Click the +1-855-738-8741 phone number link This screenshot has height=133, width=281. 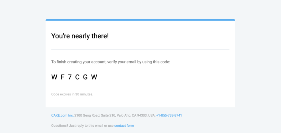point(169,115)
